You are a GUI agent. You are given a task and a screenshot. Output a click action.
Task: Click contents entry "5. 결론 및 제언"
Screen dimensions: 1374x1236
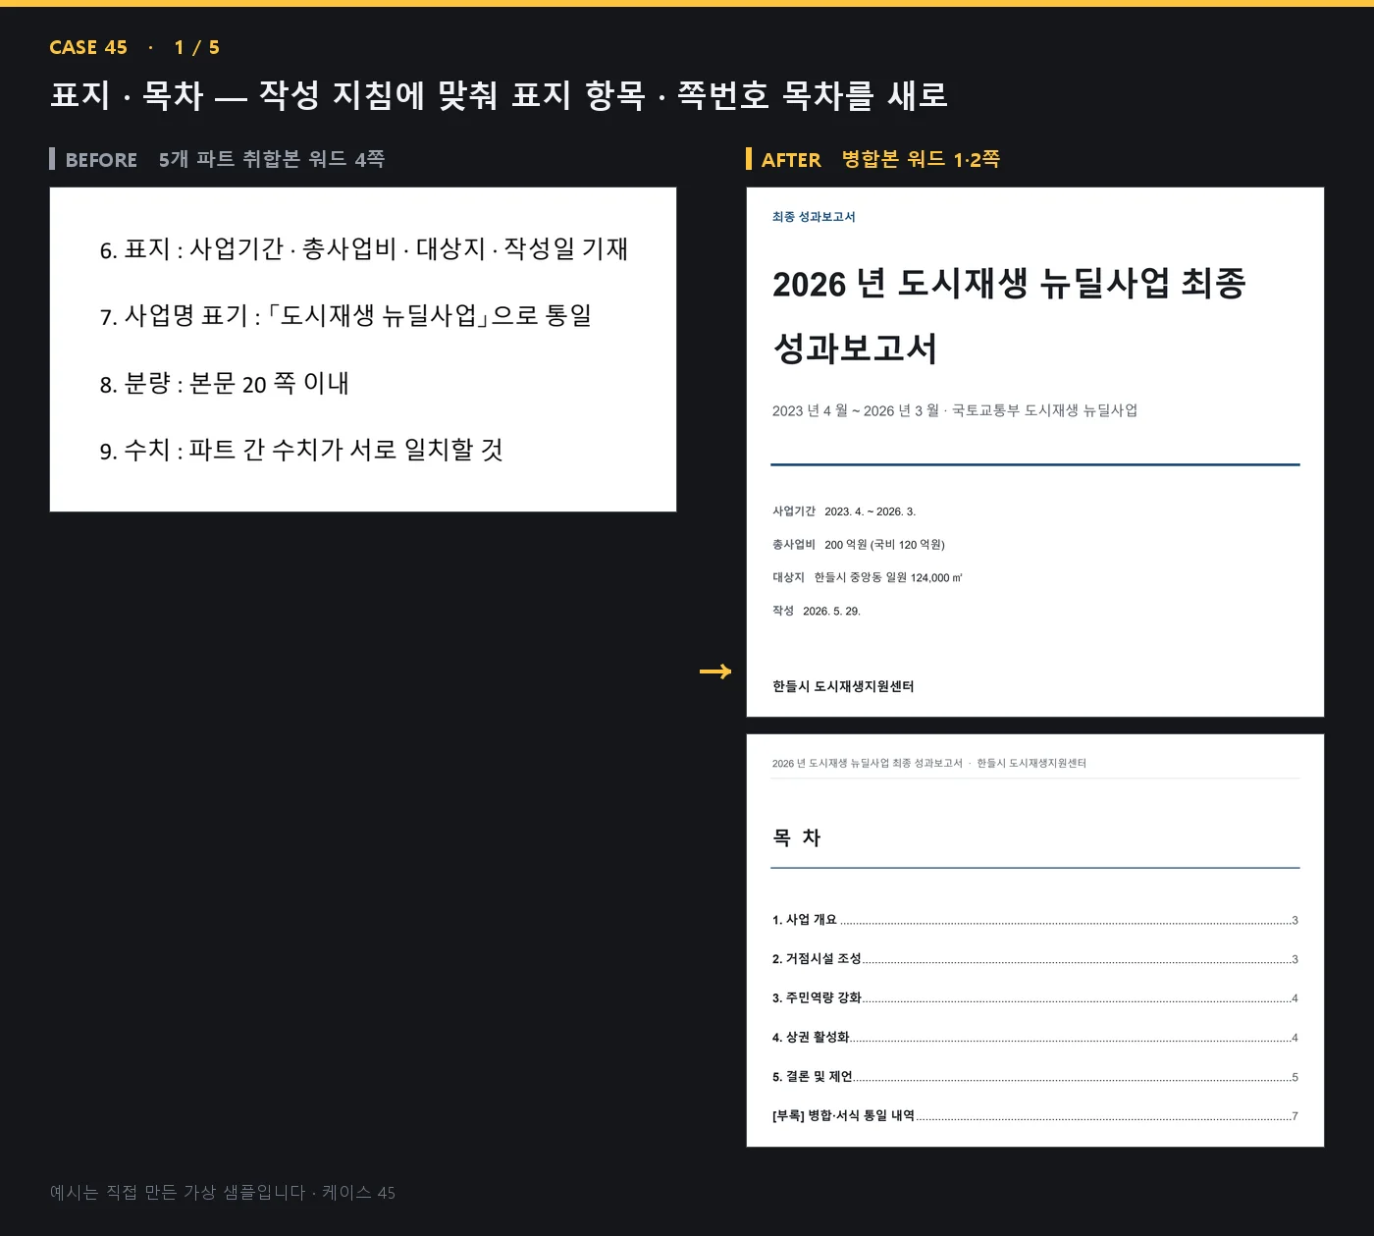pyautogui.click(x=1035, y=1077)
